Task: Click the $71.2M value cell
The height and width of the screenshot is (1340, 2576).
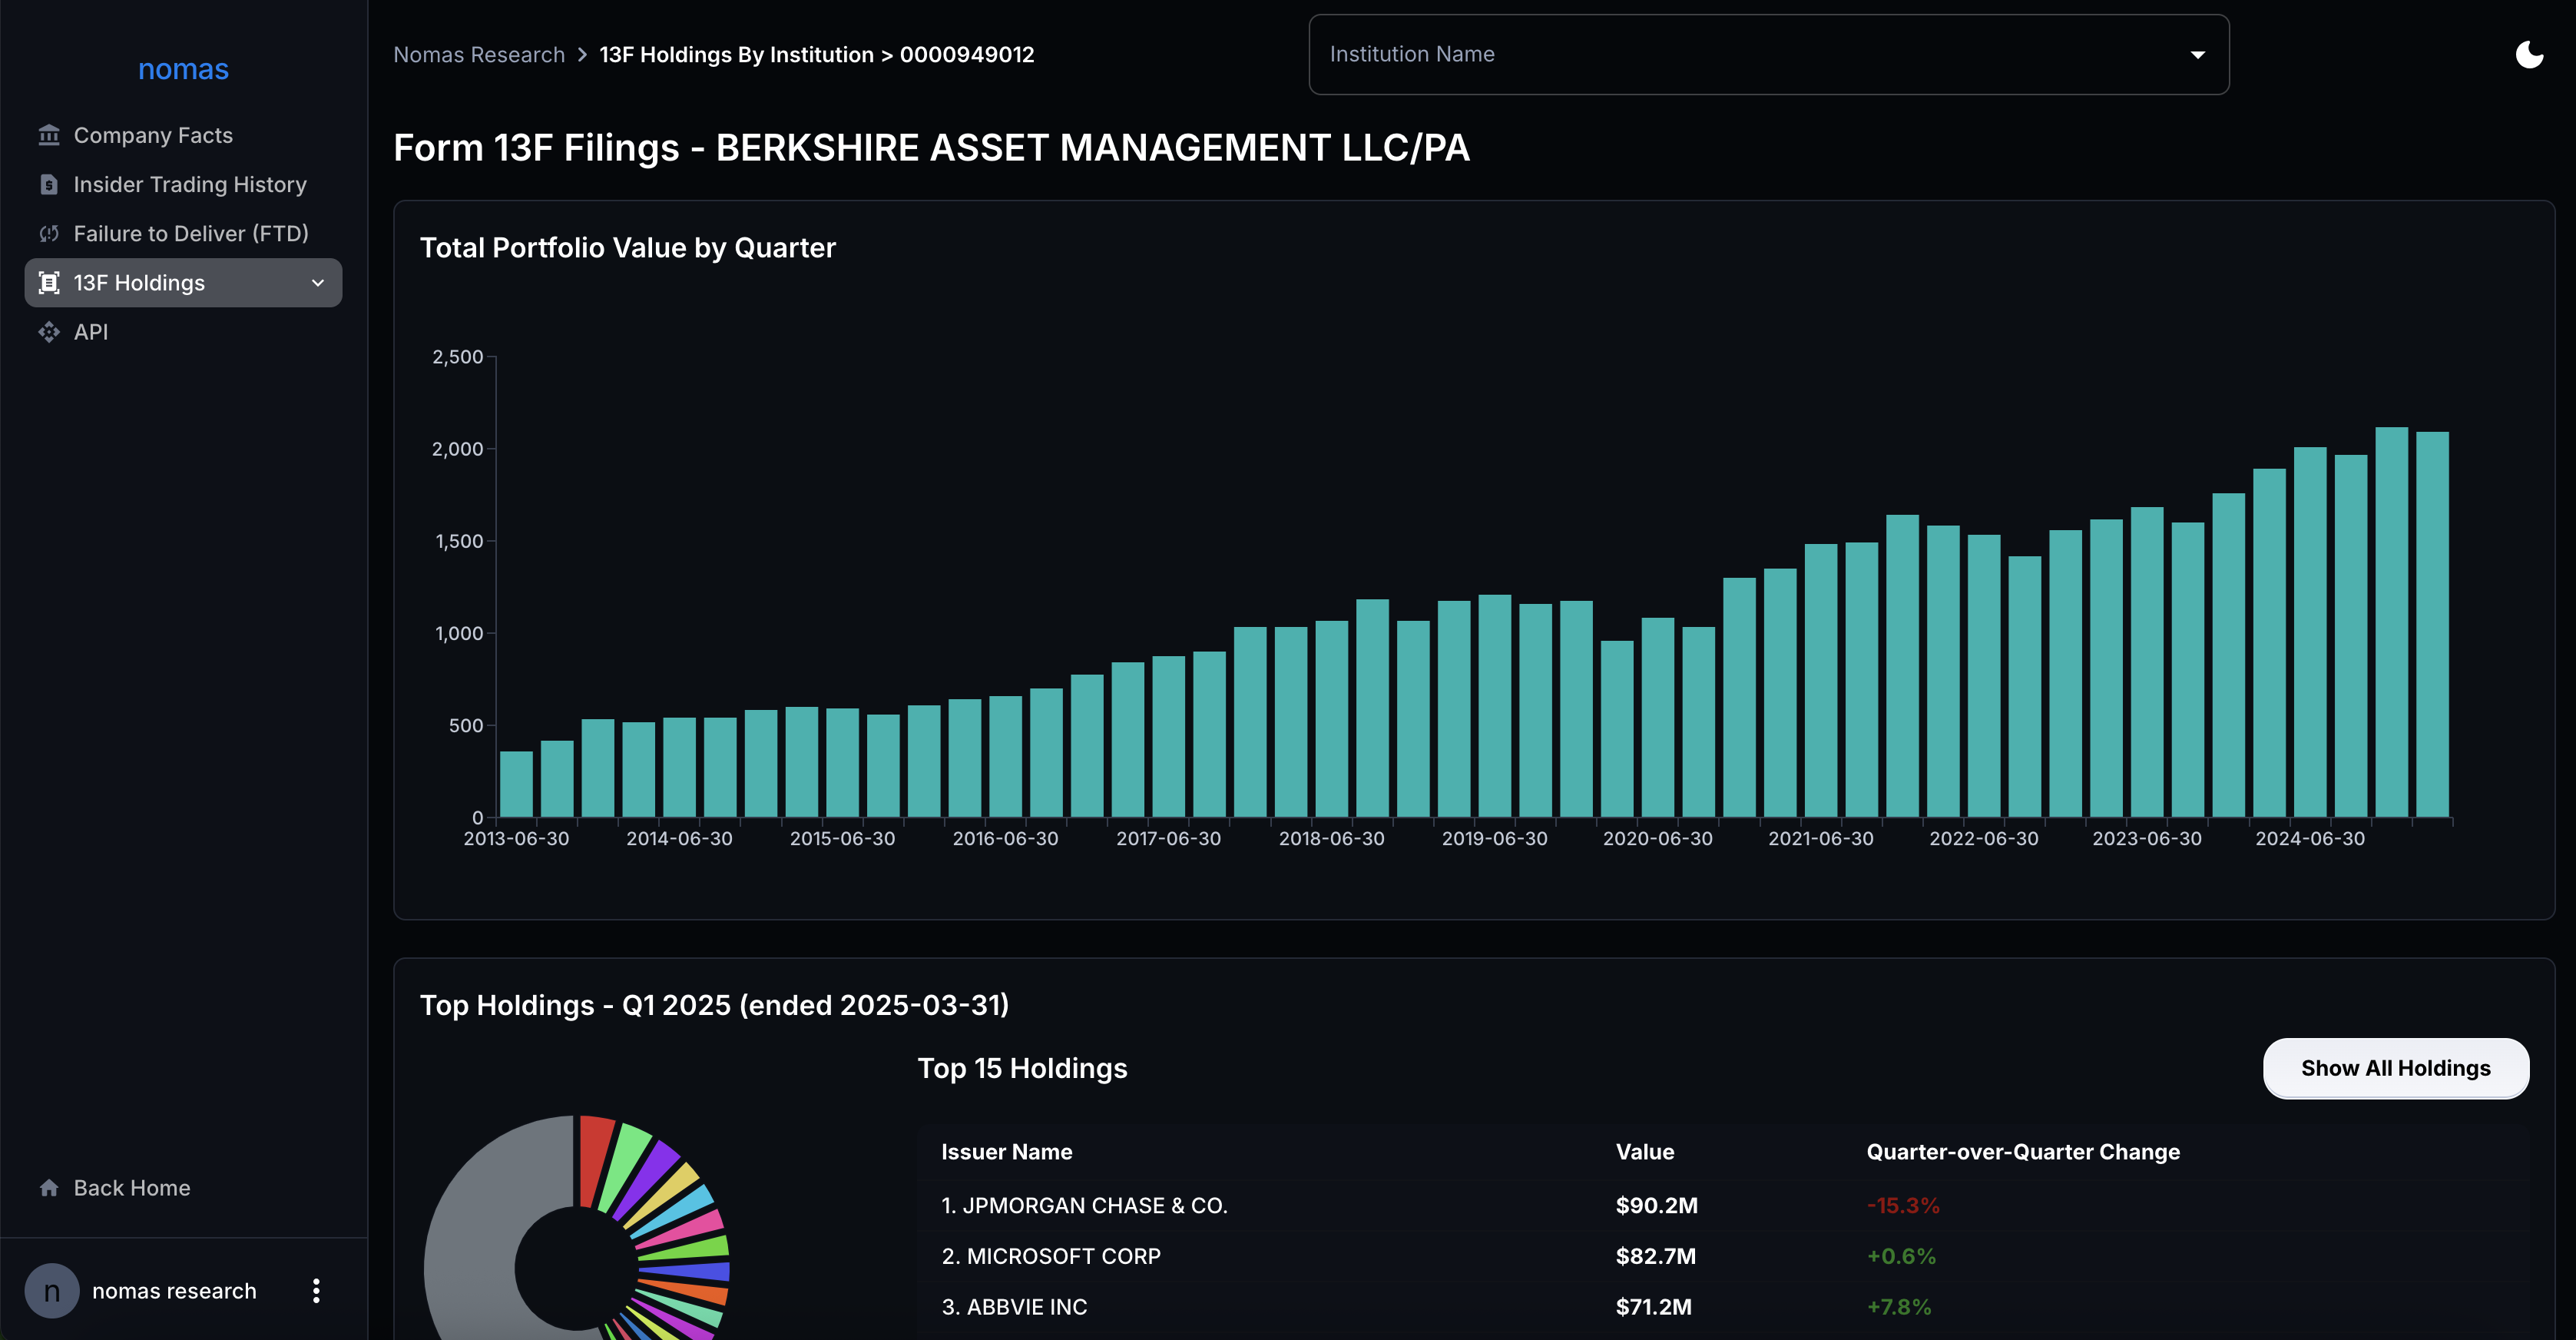Action: click(x=1654, y=1307)
